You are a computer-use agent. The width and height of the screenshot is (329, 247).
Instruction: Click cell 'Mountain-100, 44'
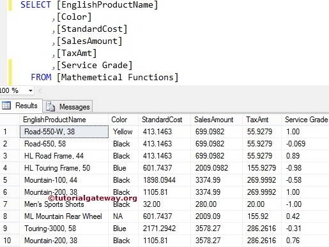coord(64,180)
